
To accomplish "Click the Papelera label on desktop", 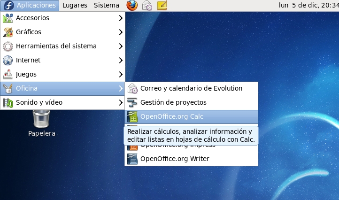I will (x=42, y=133).
